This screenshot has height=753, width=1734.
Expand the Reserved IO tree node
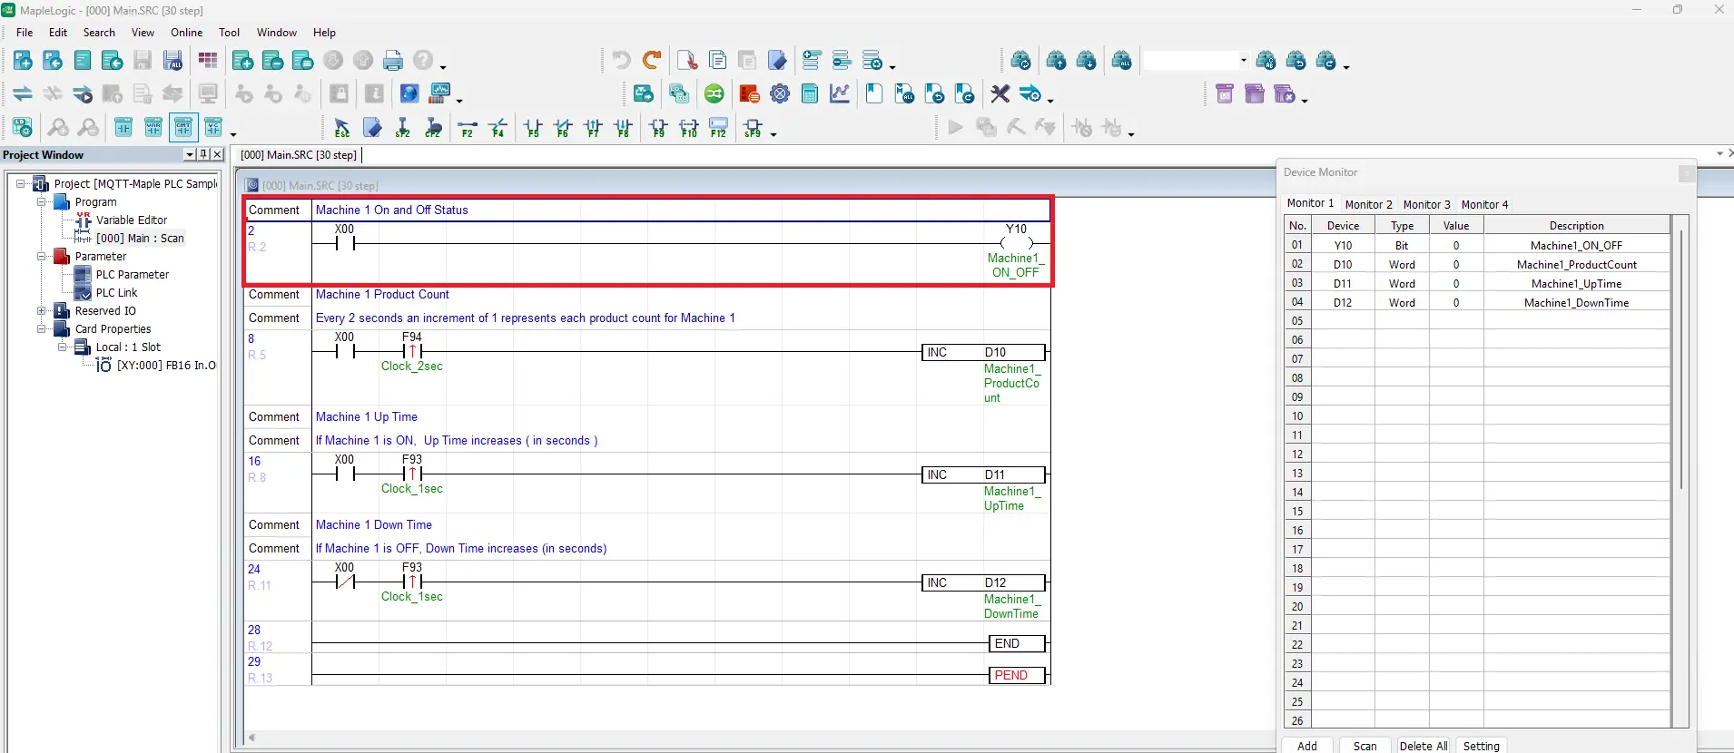click(42, 310)
